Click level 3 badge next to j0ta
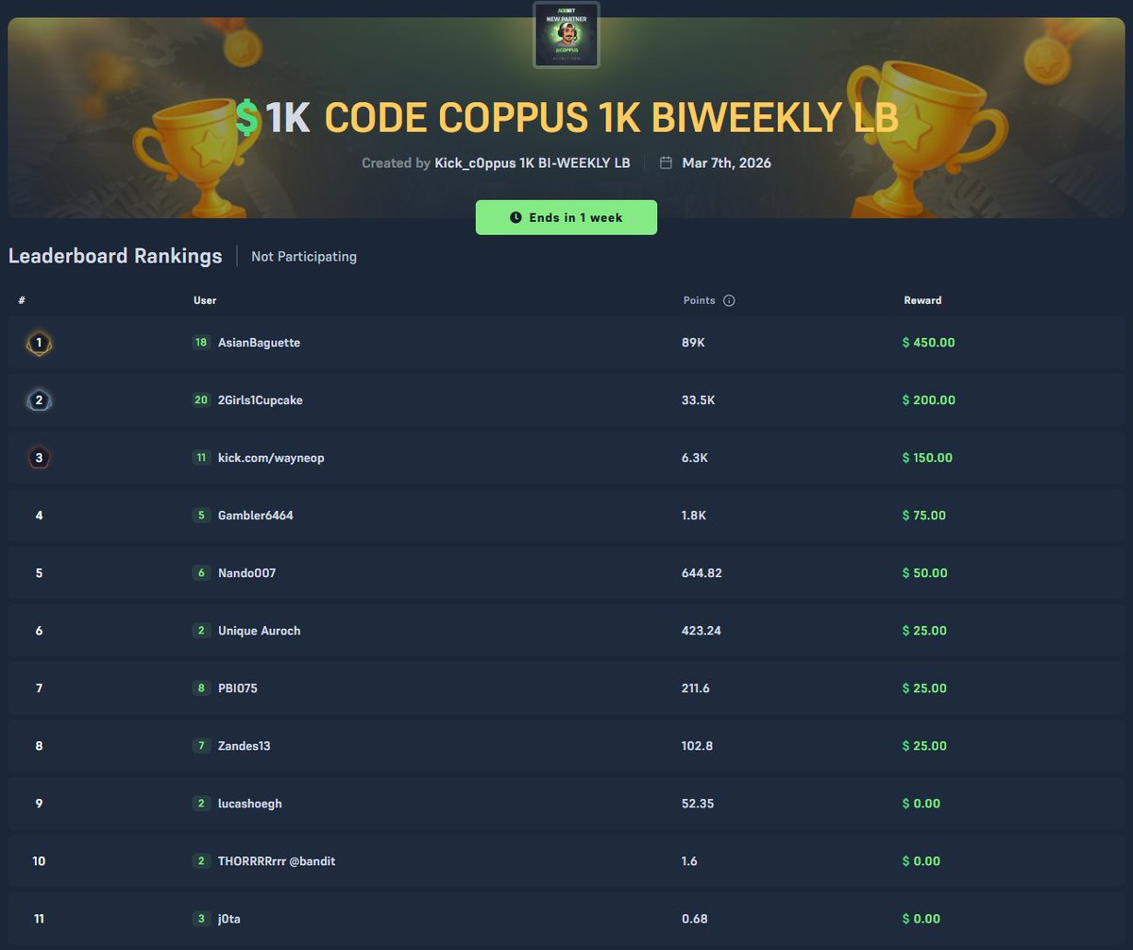This screenshot has height=950, width=1133. (201, 919)
